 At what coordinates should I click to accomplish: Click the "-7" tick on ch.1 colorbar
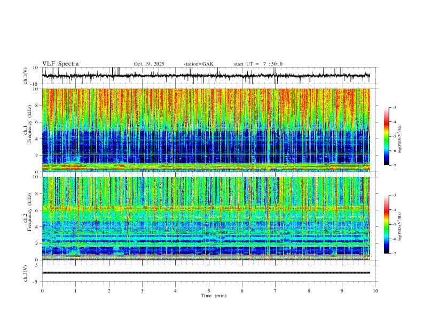(x=394, y=165)
